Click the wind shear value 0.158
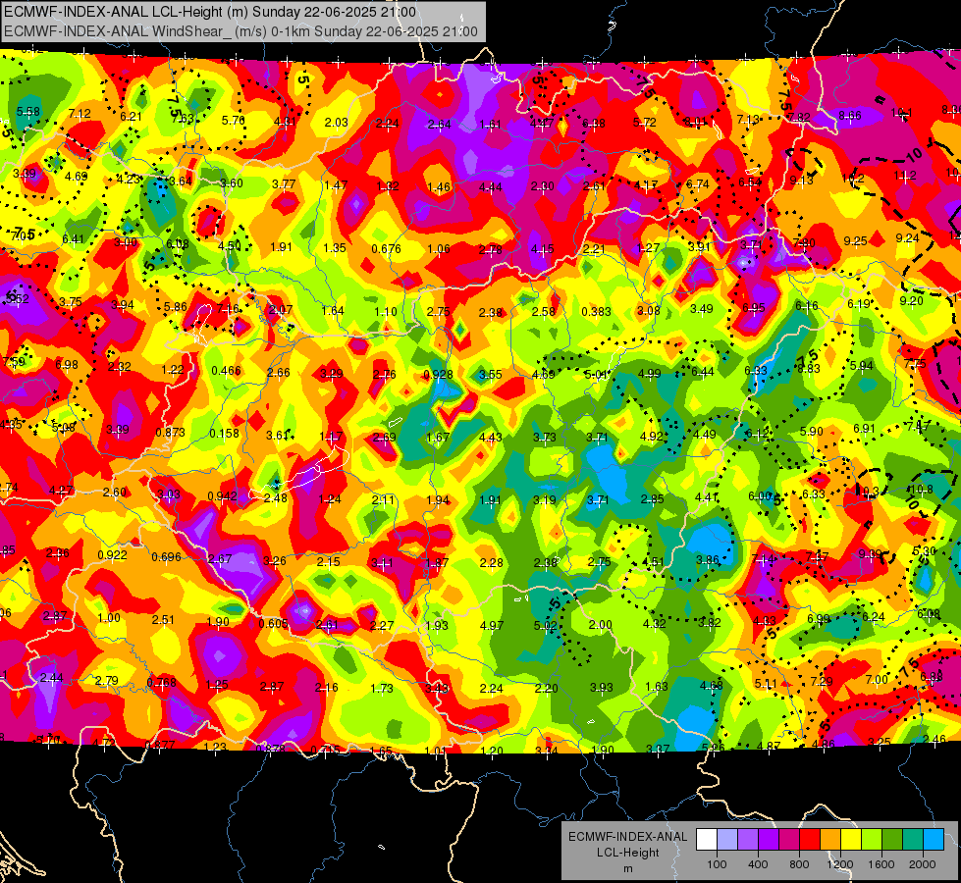This screenshot has width=961, height=883. pos(225,434)
